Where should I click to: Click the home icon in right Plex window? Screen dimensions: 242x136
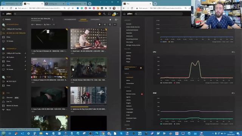(x=124, y=14)
